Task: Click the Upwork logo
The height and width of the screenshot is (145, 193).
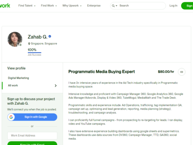Action: (5, 6)
